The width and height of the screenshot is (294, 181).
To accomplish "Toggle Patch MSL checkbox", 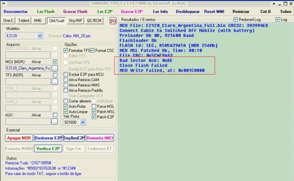I will tap(94, 112).
